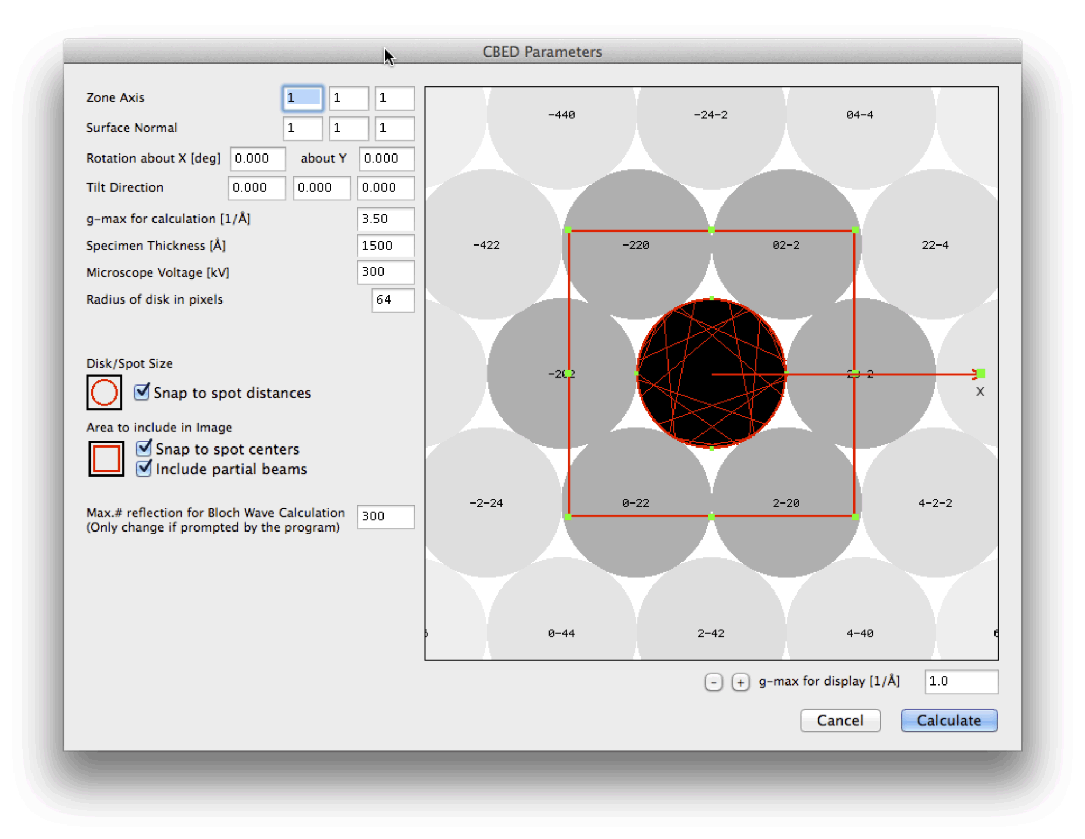Click the third Surface Normal field
The width and height of the screenshot is (1085, 839).
(395, 128)
